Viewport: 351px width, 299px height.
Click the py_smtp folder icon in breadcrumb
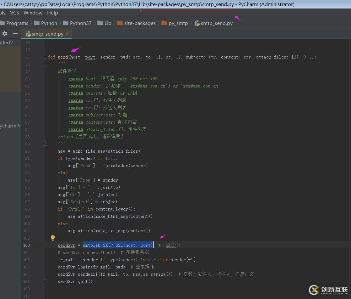pyautogui.click(x=164, y=23)
